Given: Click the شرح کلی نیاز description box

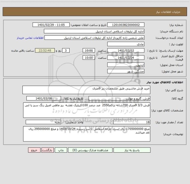Looking at the screenshot, I should pyautogui.click(x=86, y=90).
